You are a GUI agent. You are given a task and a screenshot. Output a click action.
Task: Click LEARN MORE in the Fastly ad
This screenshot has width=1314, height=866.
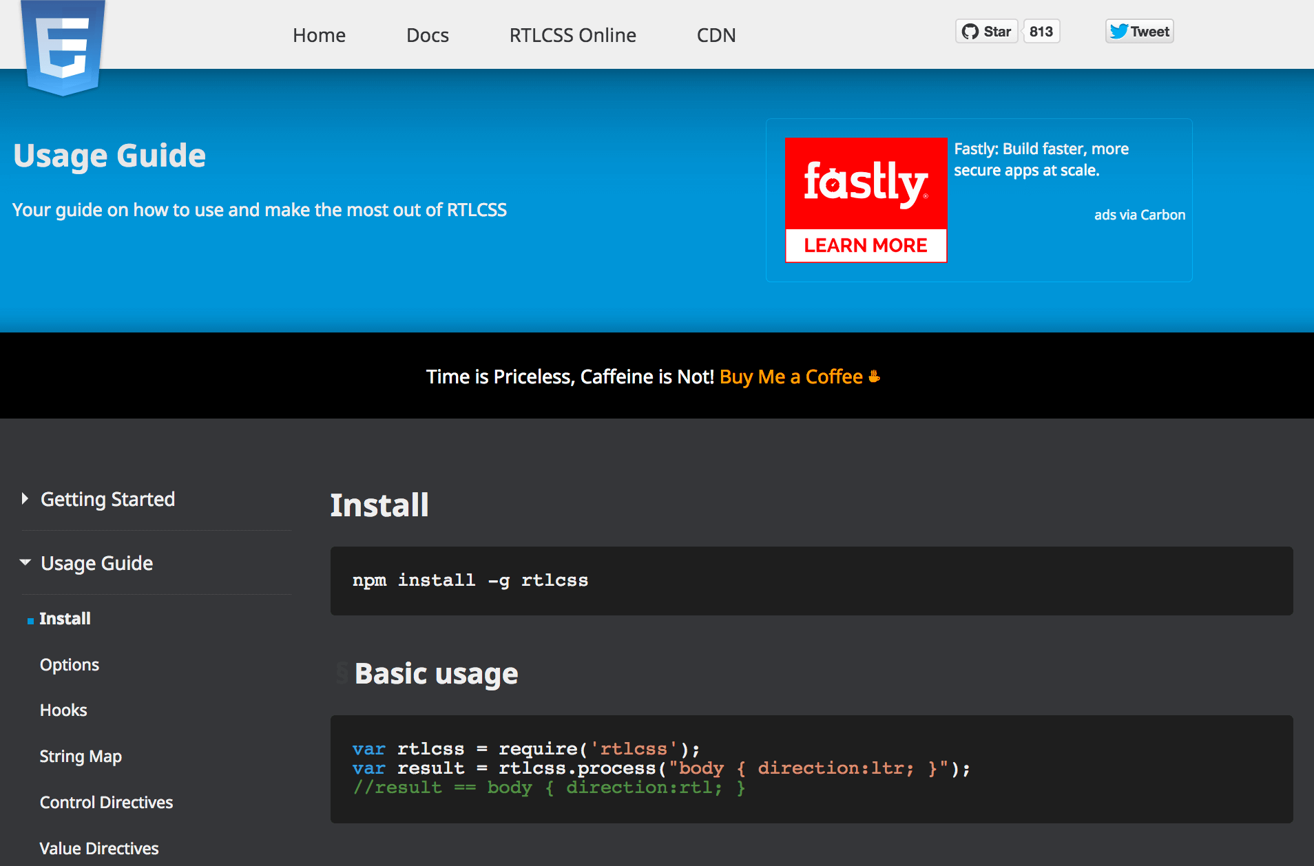866,244
